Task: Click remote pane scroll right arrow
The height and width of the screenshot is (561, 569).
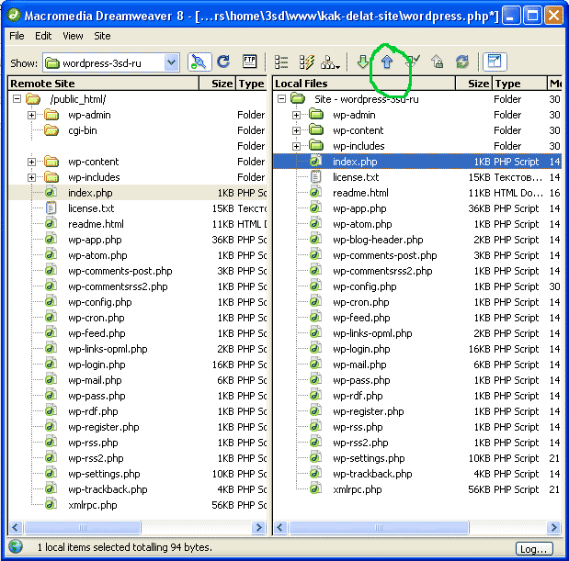Action: (x=258, y=527)
